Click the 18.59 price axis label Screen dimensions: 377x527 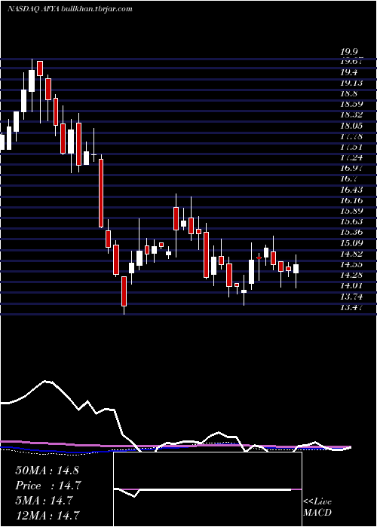[x=351, y=104]
